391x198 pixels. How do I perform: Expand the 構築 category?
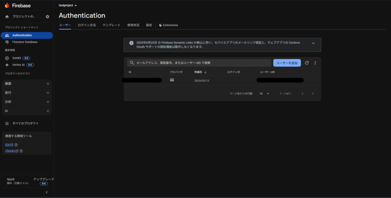click(x=27, y=84)
